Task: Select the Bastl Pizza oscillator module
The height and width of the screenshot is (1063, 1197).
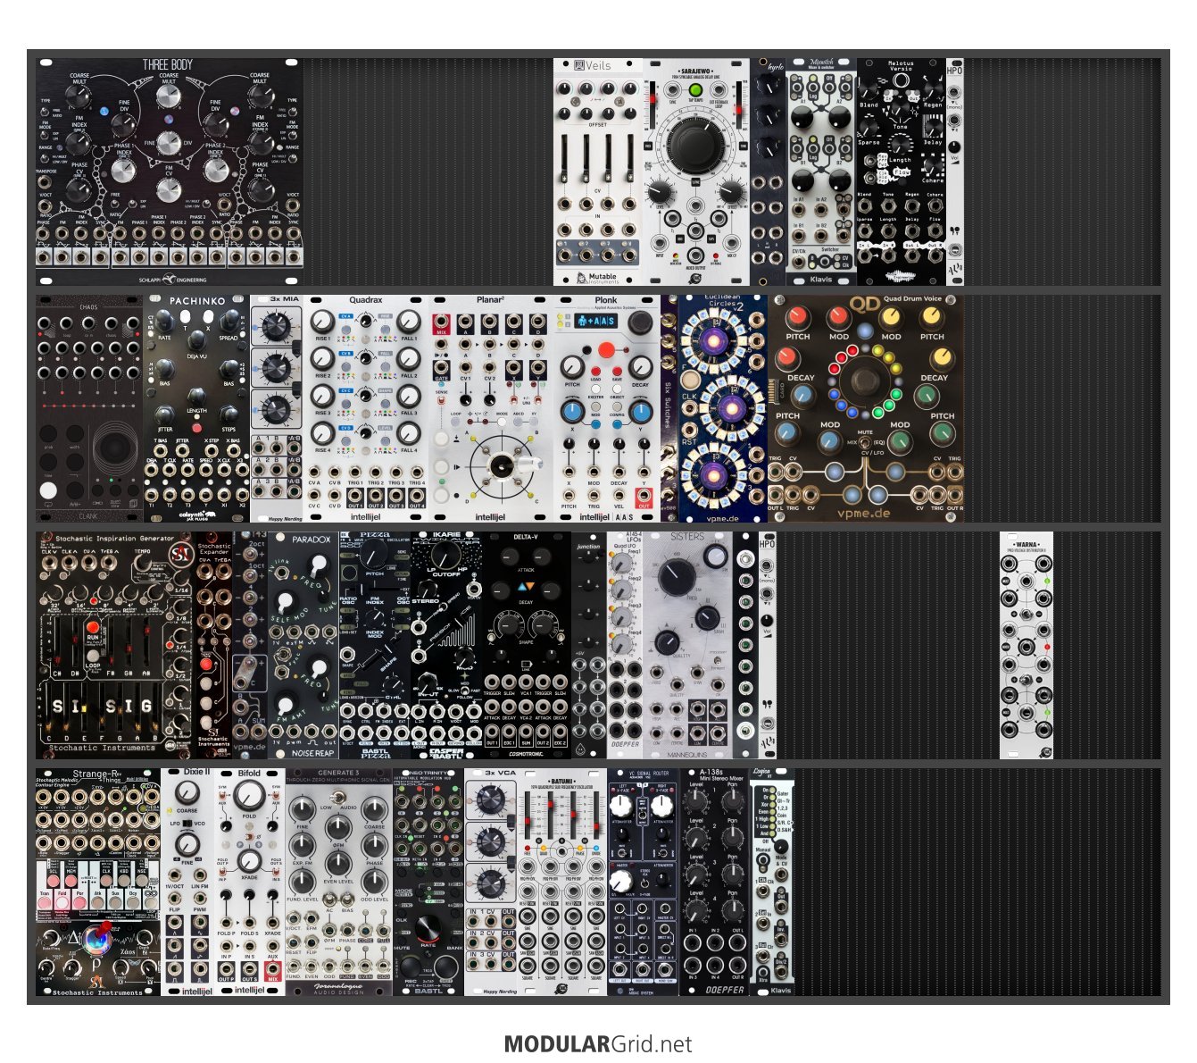Action: point(375,645)
